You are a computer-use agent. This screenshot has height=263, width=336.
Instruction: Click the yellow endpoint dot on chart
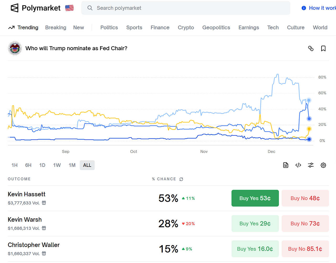(309, 129)
